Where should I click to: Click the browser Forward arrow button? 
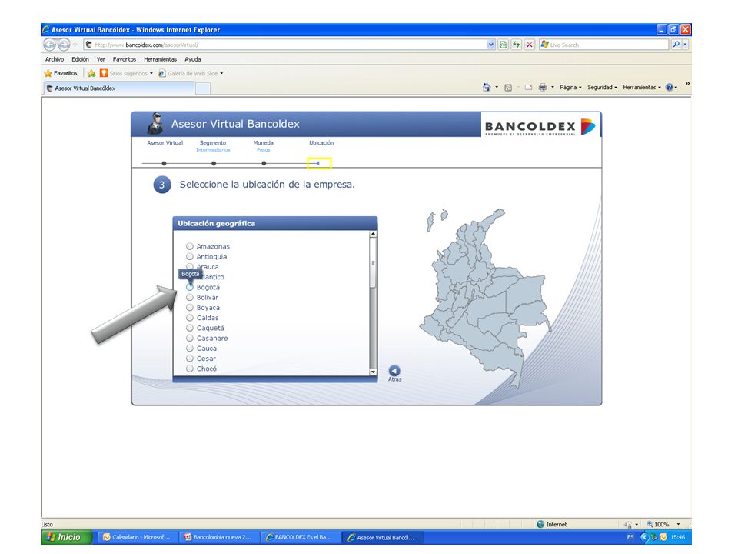click(x=64, y=45)
